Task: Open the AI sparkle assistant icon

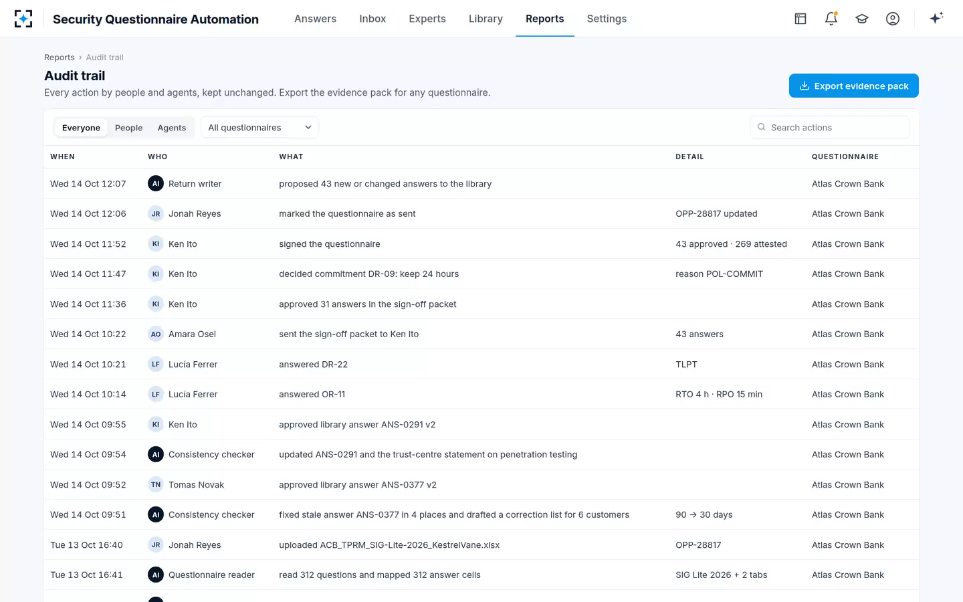Action: (x=936, y=18)
